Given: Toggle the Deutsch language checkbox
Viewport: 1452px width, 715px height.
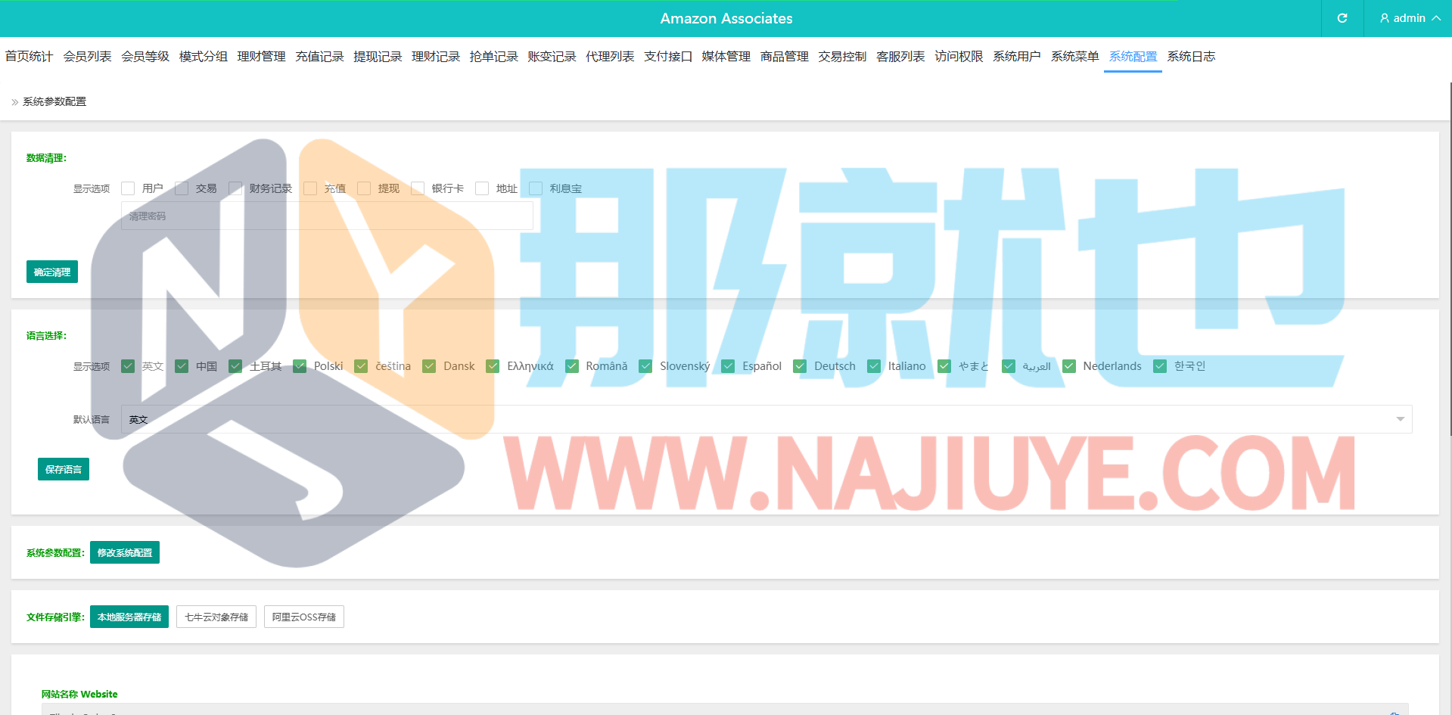Looking at the screenshot, I should (800, 366).
